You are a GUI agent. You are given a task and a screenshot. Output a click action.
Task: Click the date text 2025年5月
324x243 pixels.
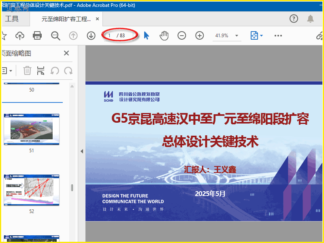210,194
